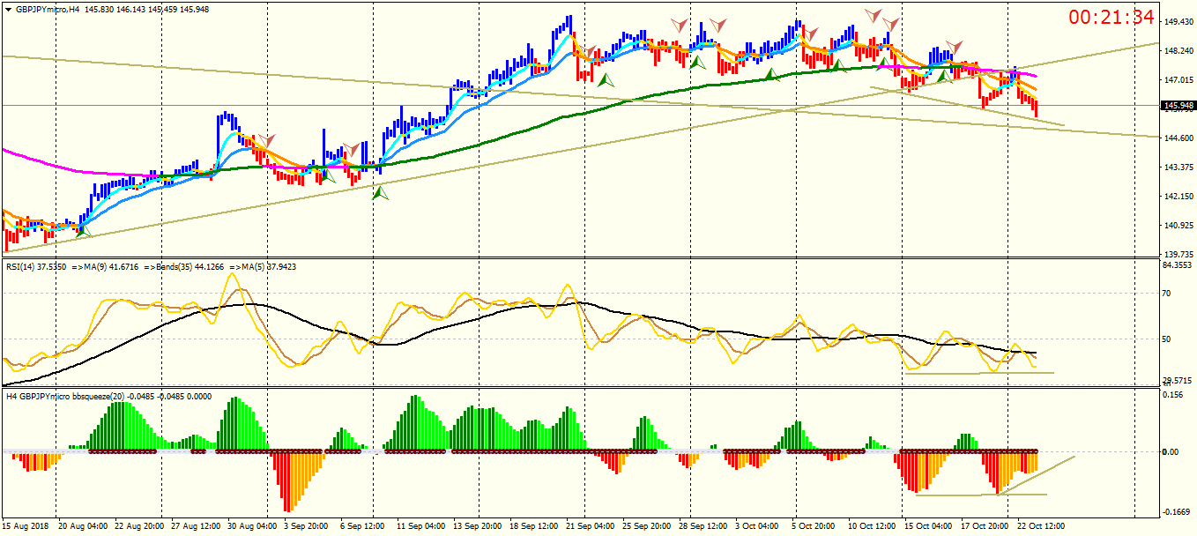Click the 143.375 price axis label
The height and width of the screenshot is (536, 1197).
1178,167
